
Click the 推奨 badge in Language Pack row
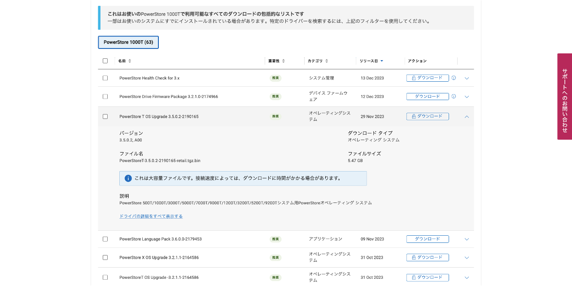(x=275, y=239)
